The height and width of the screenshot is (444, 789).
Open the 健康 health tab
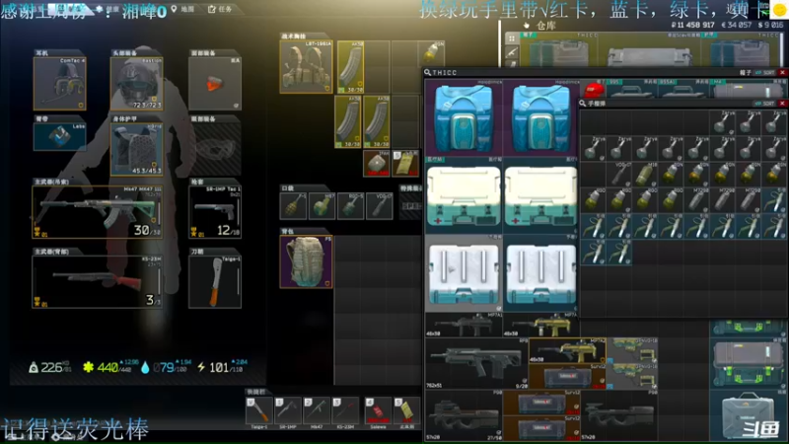108,9
